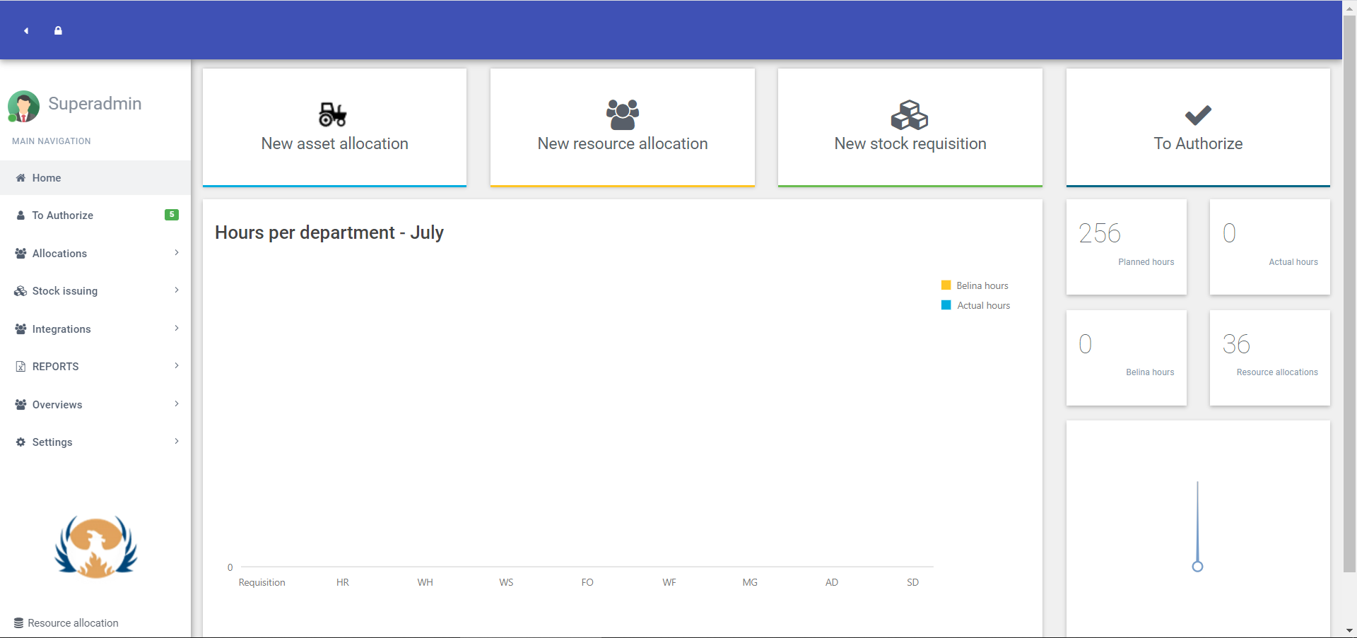Click the 'Requisition' axis label

coord(262,582)
